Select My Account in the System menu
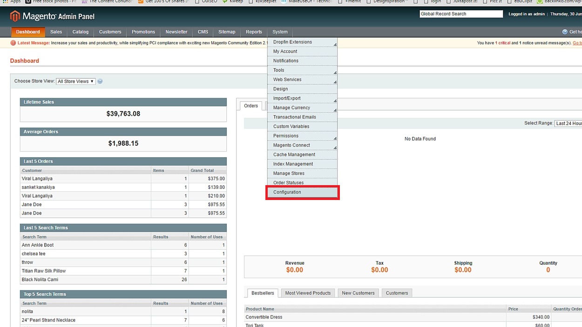Screen dimensions: 582x327 click(x=302, y=51)
